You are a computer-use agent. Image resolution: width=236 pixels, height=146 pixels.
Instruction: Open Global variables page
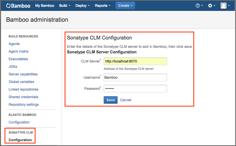21,82
